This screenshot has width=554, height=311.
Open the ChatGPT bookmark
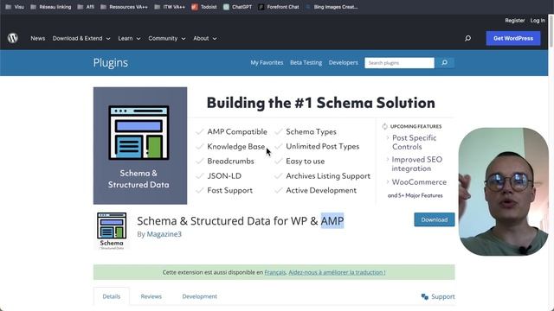[237, 7]
